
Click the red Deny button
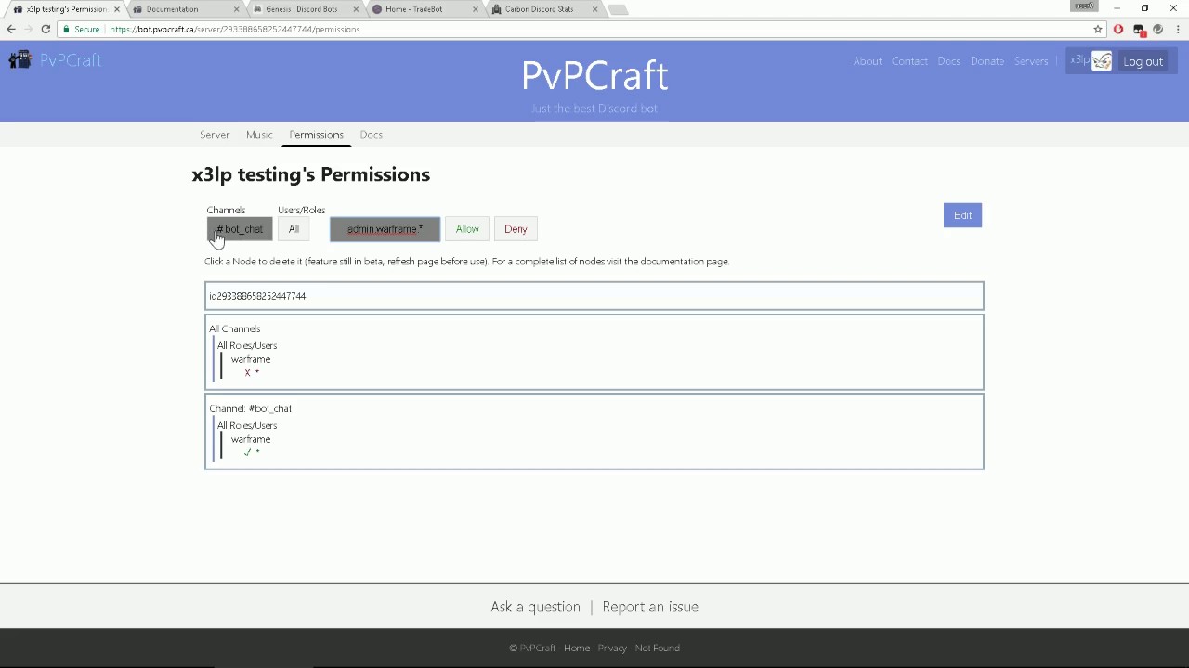516,229
